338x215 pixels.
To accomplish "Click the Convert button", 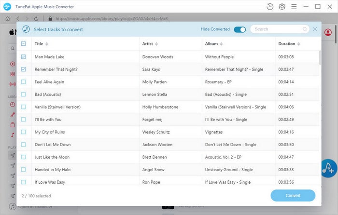I will (293, 195).
